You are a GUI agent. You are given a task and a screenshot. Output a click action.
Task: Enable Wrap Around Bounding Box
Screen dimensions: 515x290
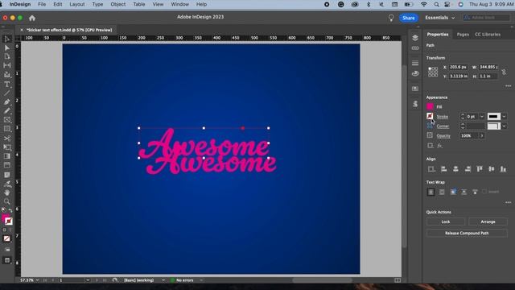click(x=442, y=192)
